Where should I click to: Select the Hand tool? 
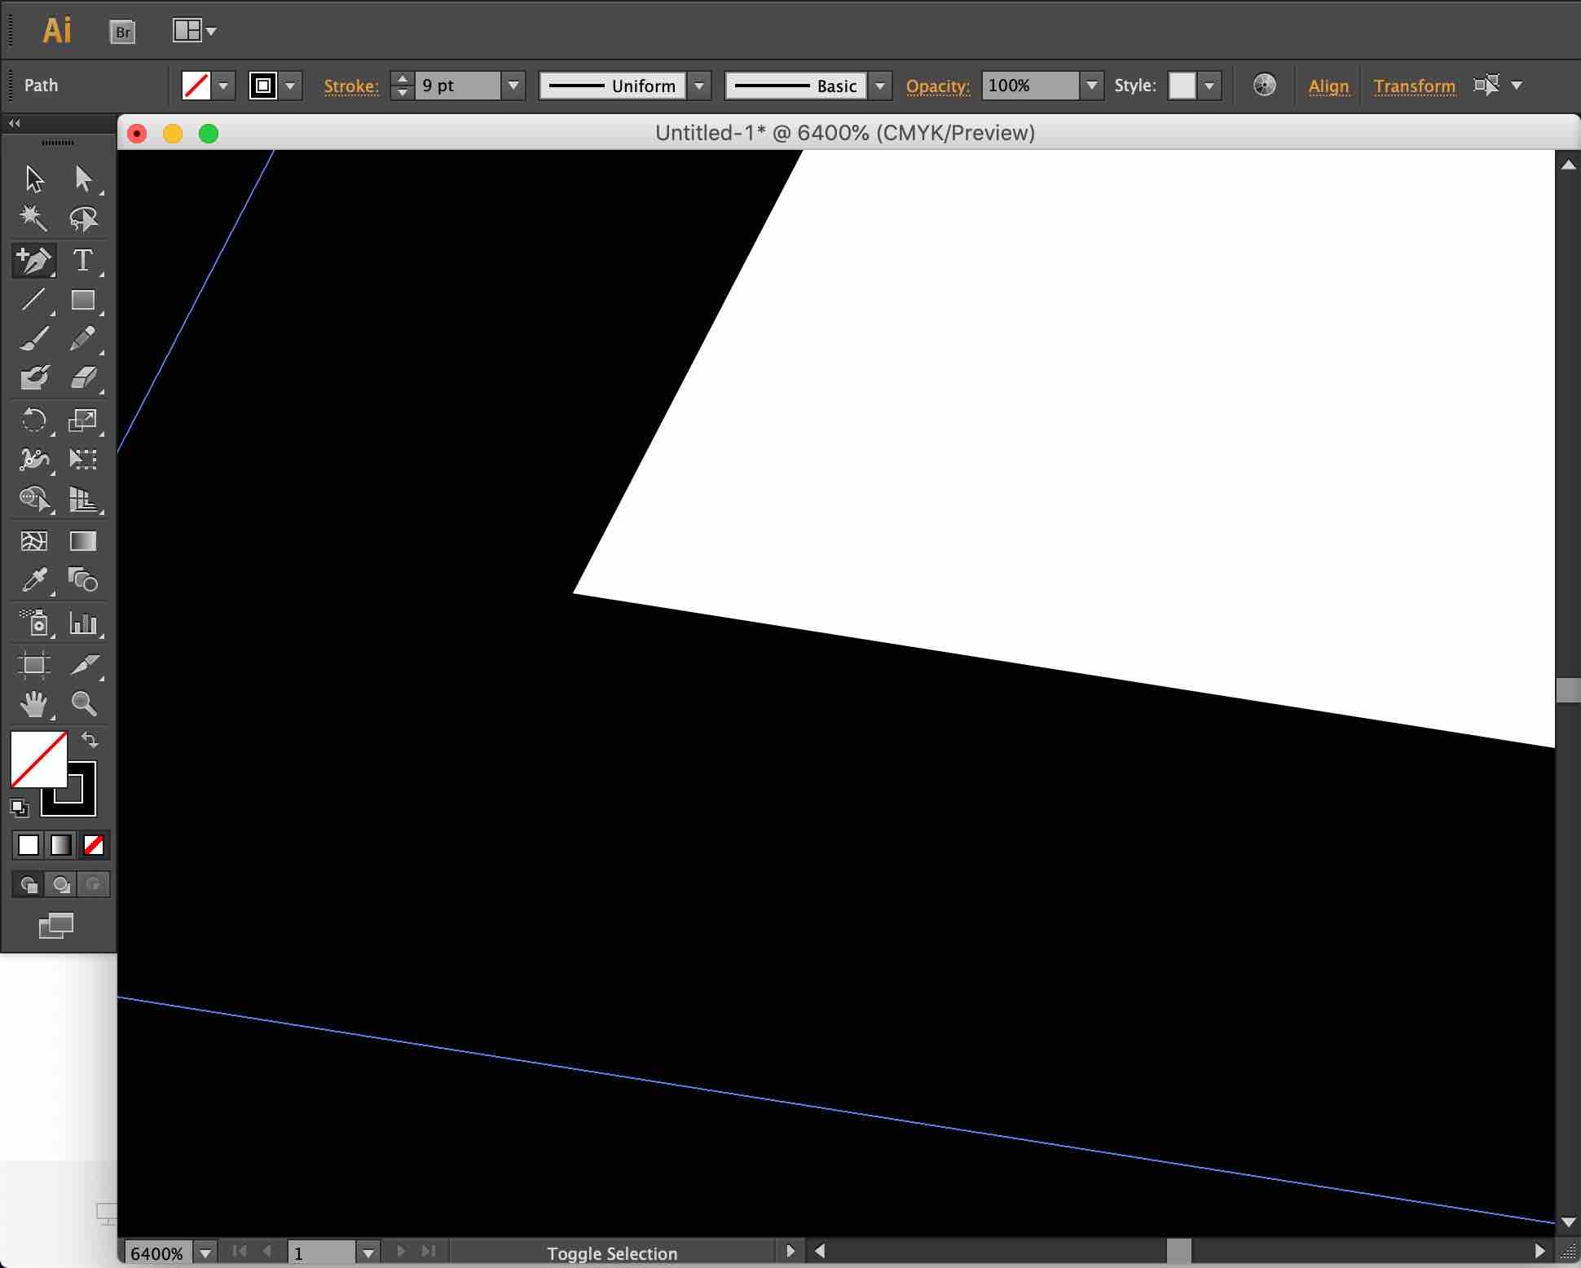pyautogui.click(x=33, y=703)
